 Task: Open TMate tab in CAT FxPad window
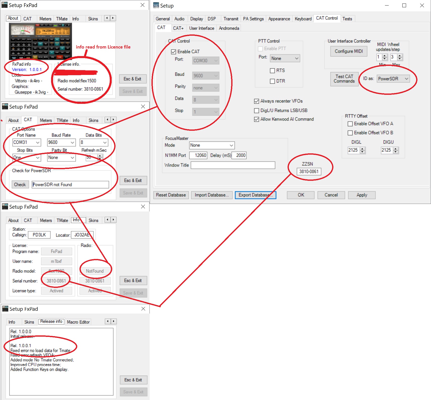pyautogui.click(x=62, y=120)
